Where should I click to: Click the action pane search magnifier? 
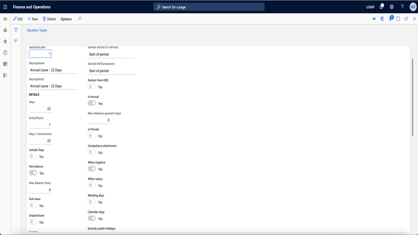pos(79,19)
